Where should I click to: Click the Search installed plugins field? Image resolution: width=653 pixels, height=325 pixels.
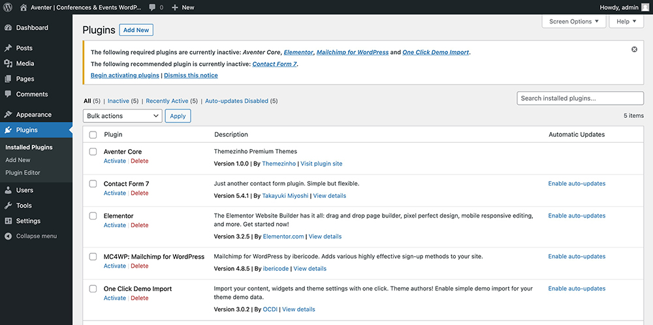pos(580,98)
